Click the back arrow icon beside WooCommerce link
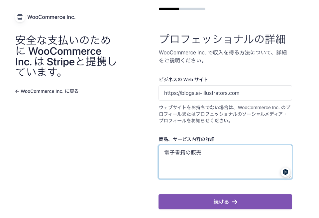This screenshot has width=319, height=218. pyautogui.click(x=17, y=91)
